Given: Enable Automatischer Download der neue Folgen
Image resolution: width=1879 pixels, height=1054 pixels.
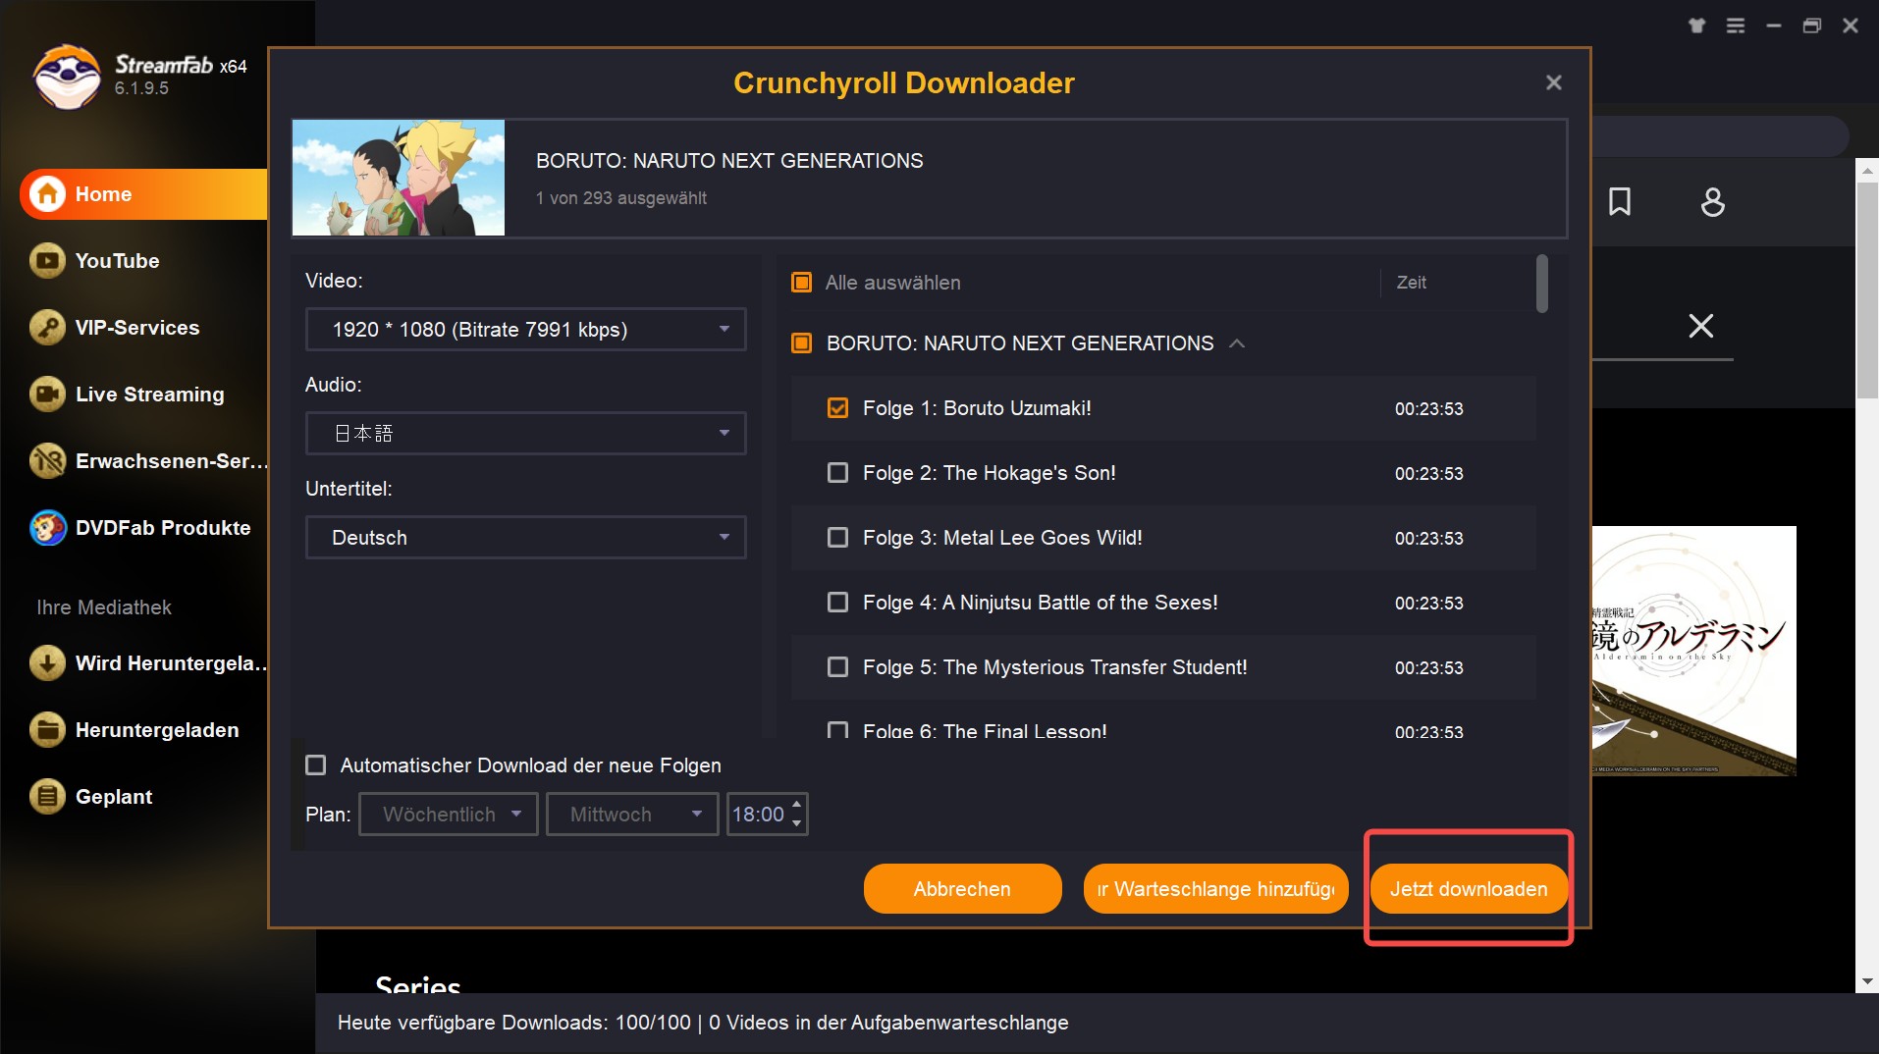Looking at the screenshot, I should [x=315, y=765].
